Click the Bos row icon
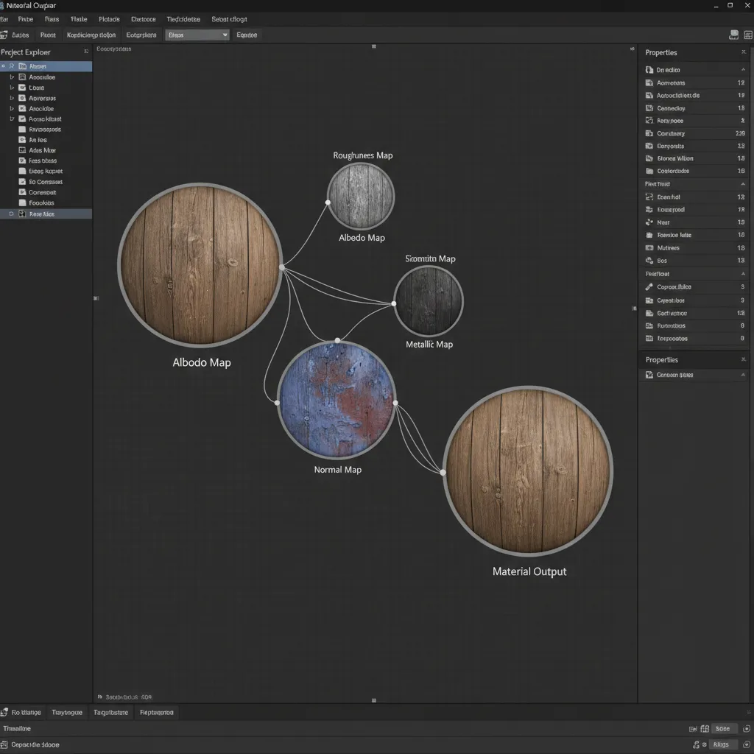This screenshot has height=754, width=754. point(649,261)
